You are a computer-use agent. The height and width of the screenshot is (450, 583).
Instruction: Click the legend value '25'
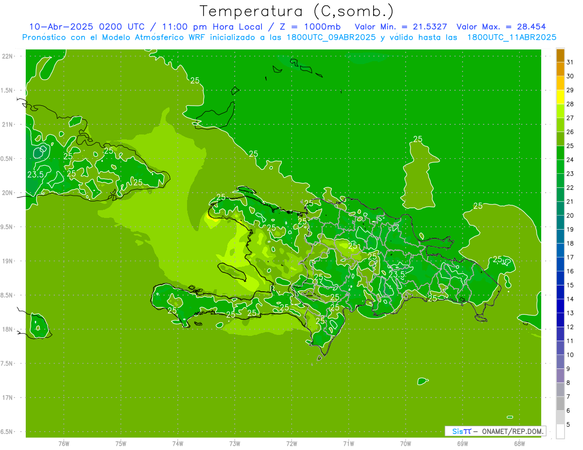tap(570, 146)
